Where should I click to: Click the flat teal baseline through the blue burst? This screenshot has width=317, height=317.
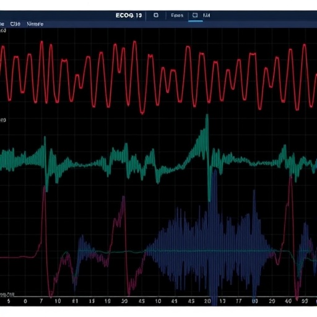206,251
